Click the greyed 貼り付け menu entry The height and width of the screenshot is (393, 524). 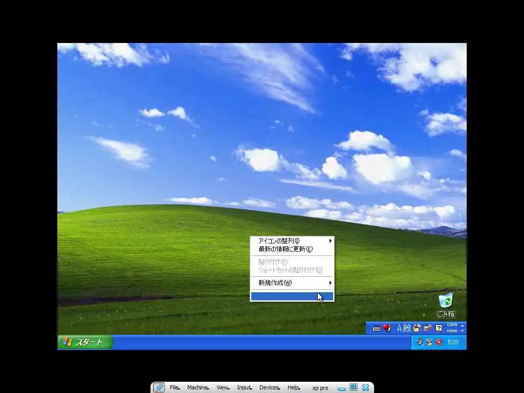coord(292,261)
